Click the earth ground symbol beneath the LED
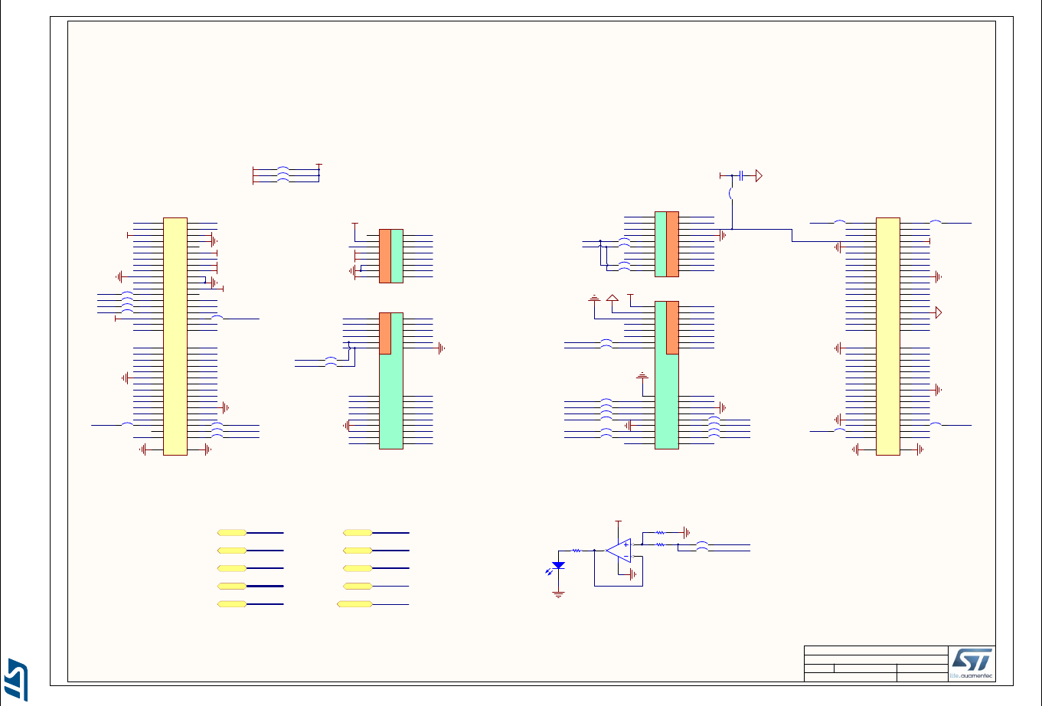This screenshot has height=706, width=1042. [x=558, y=594]
